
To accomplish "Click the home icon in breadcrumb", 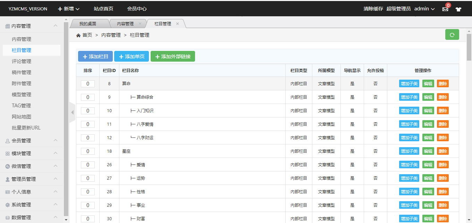I will 78,35.
